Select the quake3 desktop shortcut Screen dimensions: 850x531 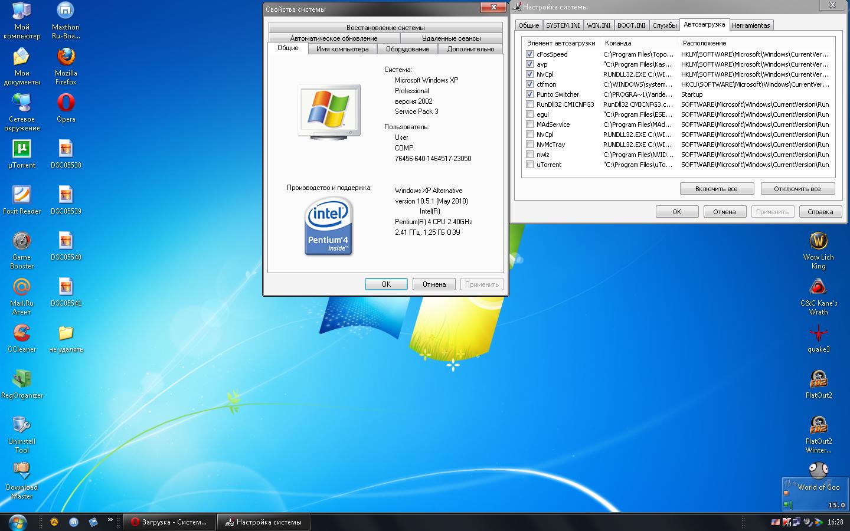(x=818, y=334)
